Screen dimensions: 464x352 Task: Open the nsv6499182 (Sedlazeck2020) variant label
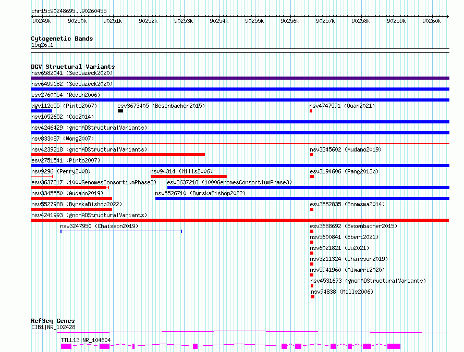(x=72, y=84)
